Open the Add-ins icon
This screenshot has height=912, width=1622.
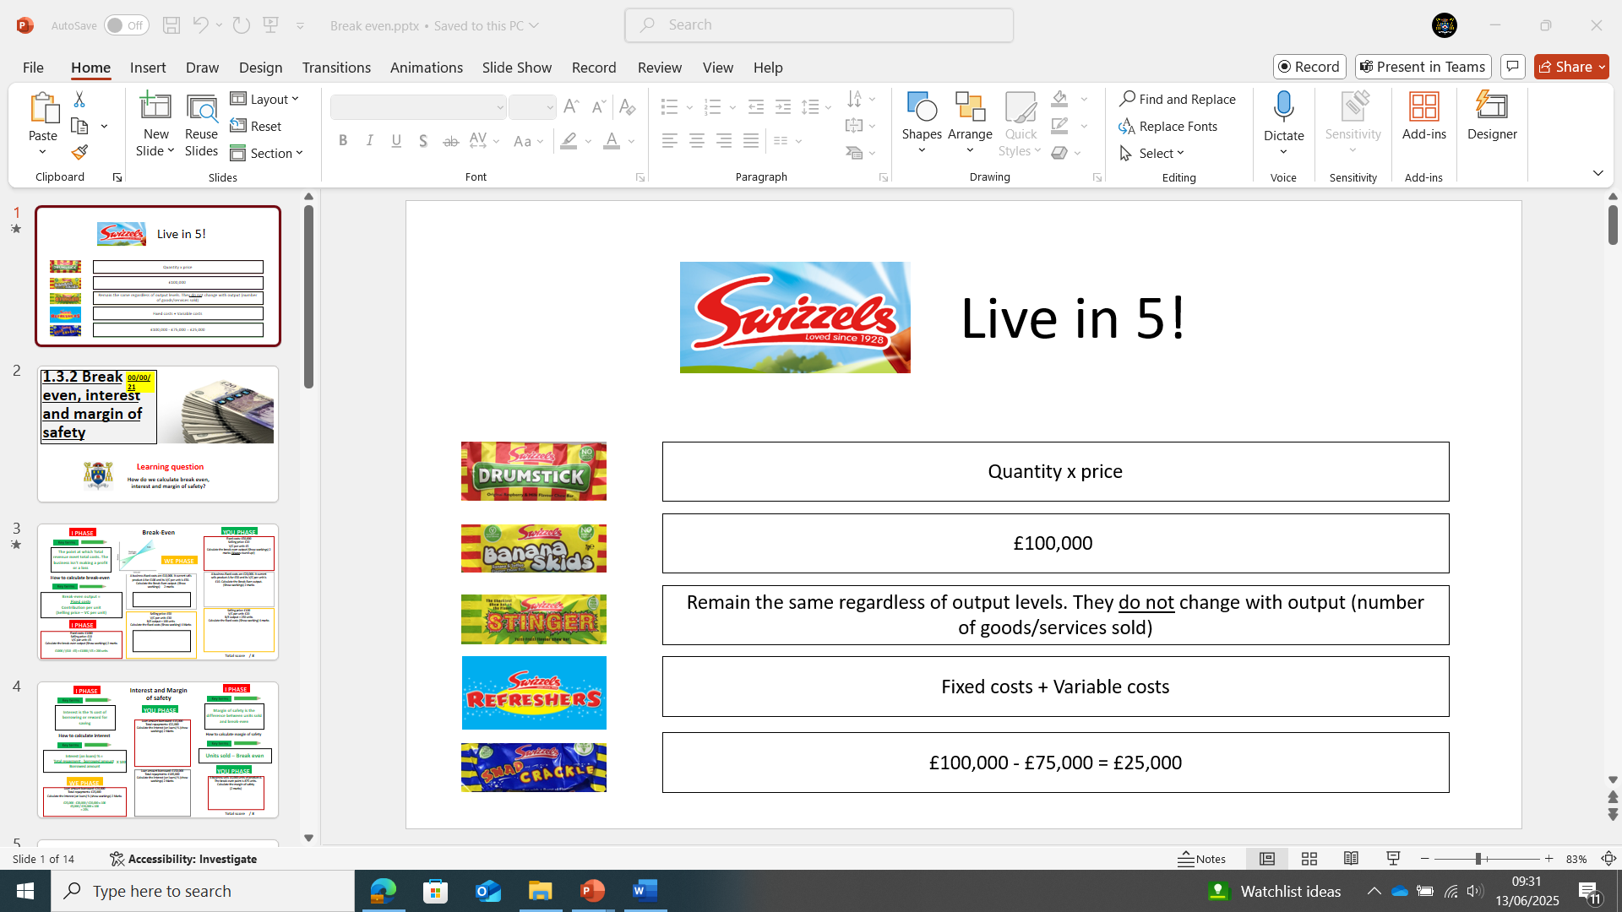point(1424,117)
